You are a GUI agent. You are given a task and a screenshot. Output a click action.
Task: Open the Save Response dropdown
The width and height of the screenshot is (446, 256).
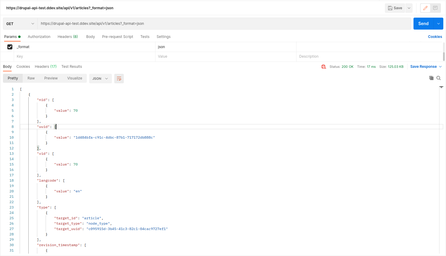(x=426, y=67)
